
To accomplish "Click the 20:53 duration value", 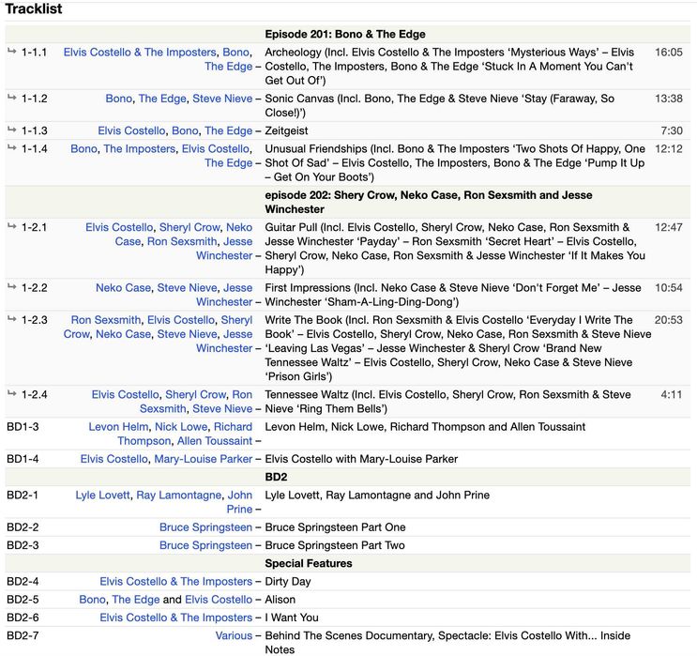I will click(669, 320).
